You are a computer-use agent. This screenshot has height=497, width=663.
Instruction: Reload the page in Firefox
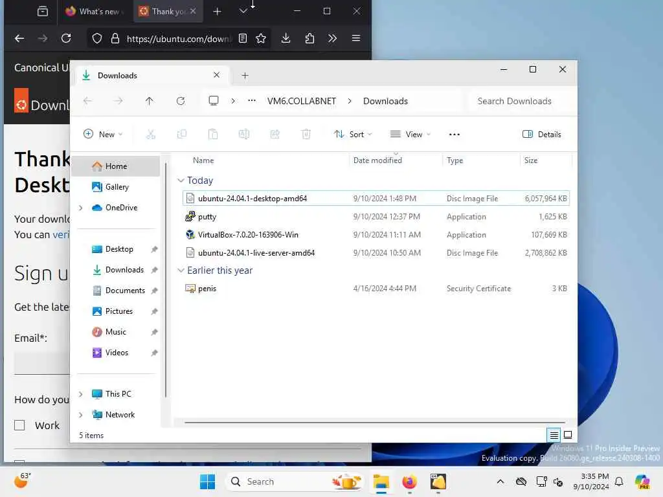[x=66, y=38]
